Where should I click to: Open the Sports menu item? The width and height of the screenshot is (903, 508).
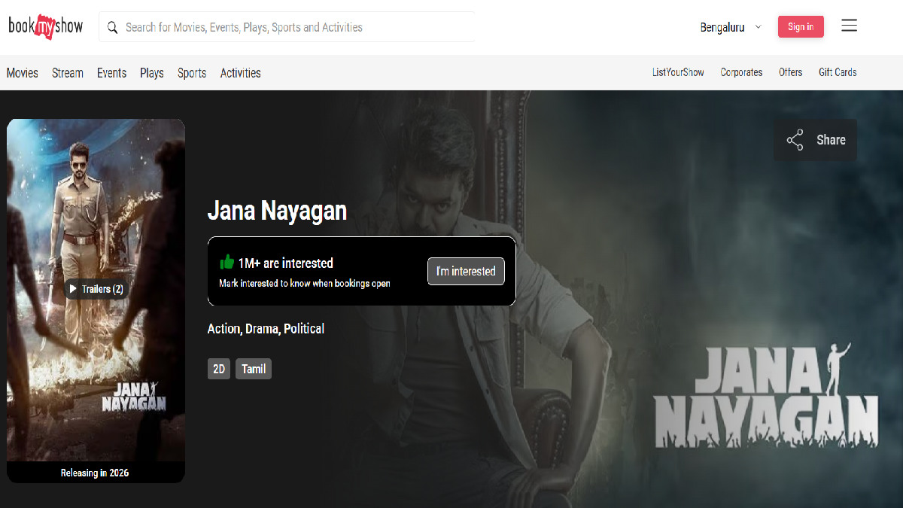tap(191, 72)
